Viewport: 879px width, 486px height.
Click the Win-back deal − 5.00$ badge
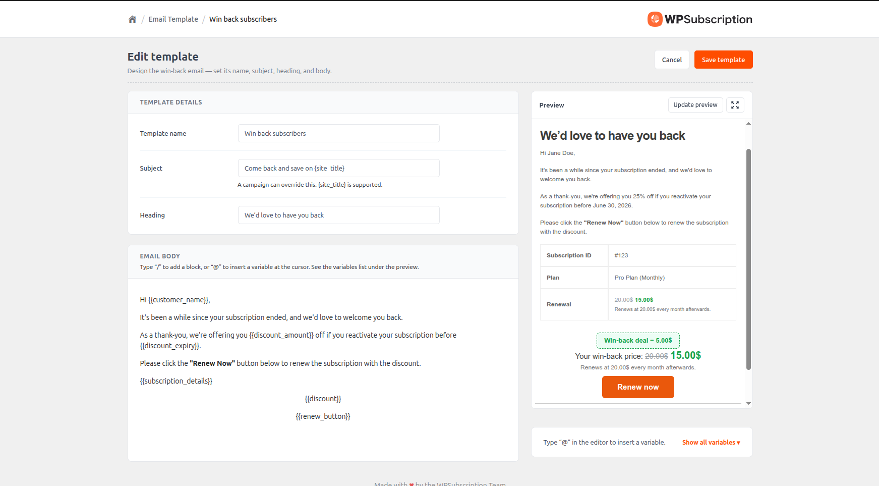pyautogui.click(x=638, y=341)
